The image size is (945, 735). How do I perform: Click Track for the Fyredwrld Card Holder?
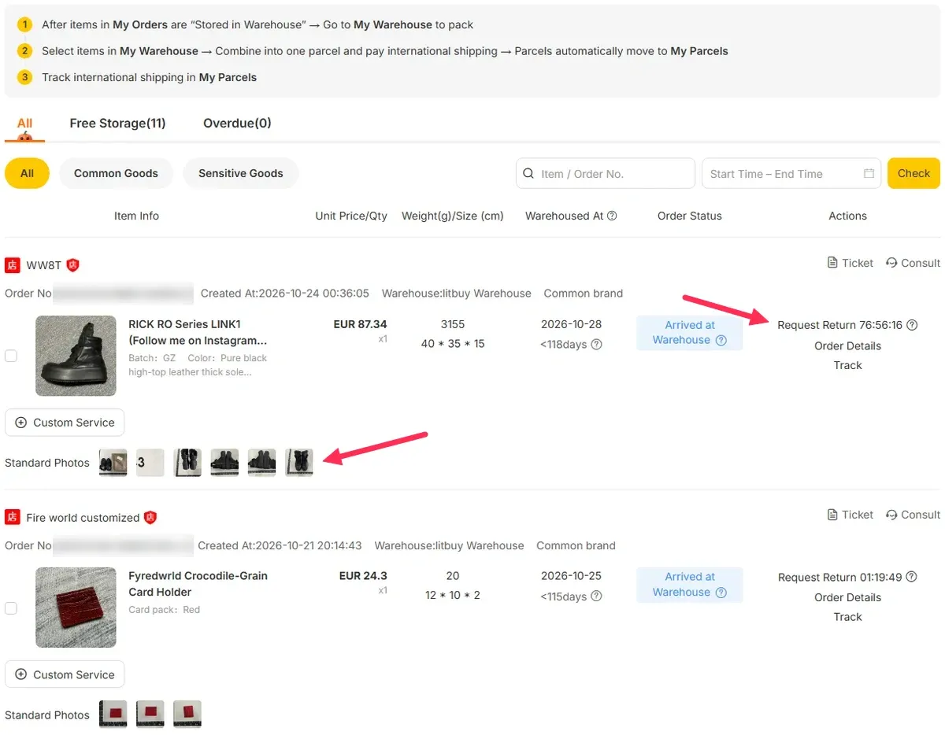coord(847,617)
